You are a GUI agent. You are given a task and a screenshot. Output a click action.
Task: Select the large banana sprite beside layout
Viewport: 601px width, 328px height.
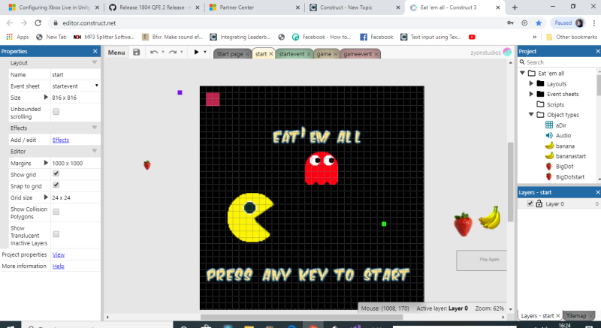[490, 218]
